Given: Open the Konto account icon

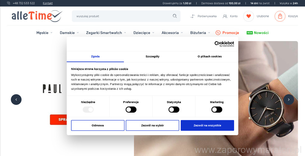Looking at the screenshot, I should coord(225,16).
